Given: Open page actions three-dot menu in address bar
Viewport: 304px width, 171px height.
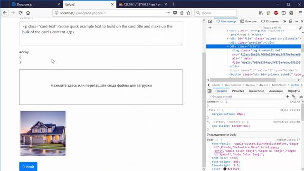Looking at the screenshot, I should pyautogui.click(x=168, y=13).
